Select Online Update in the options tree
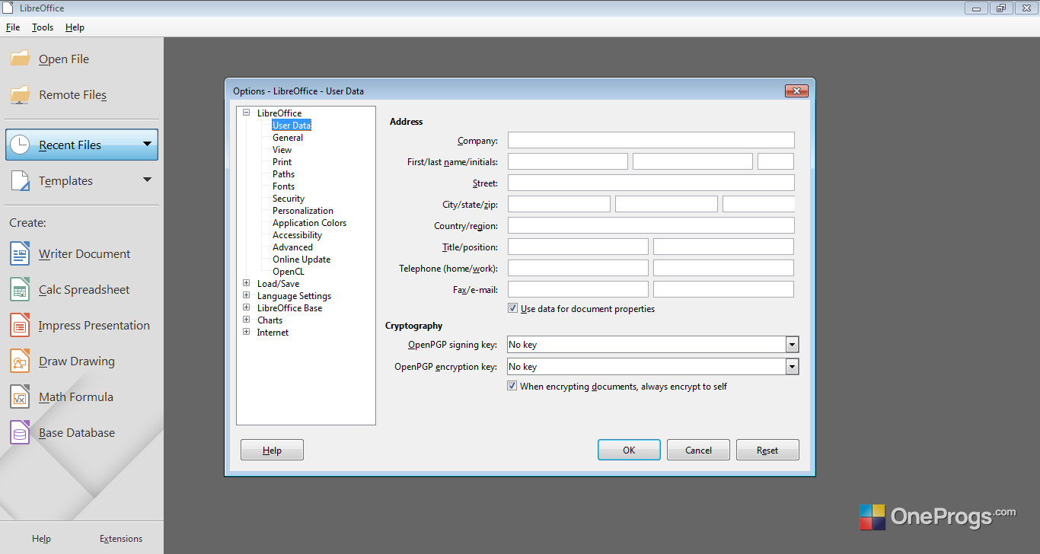Image resolution: width=1040 pixels, height=554 pixels. pyautogui.click(x=301, y=259)
